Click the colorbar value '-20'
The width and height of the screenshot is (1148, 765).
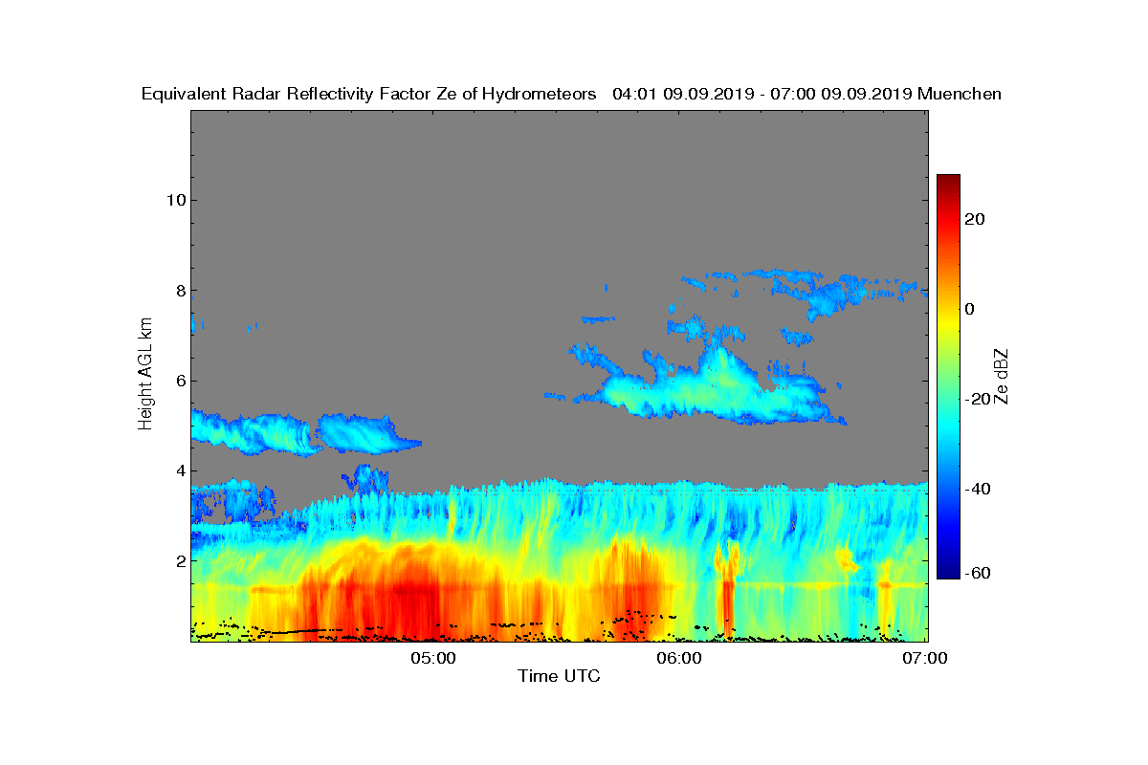(x=976, y=399)
